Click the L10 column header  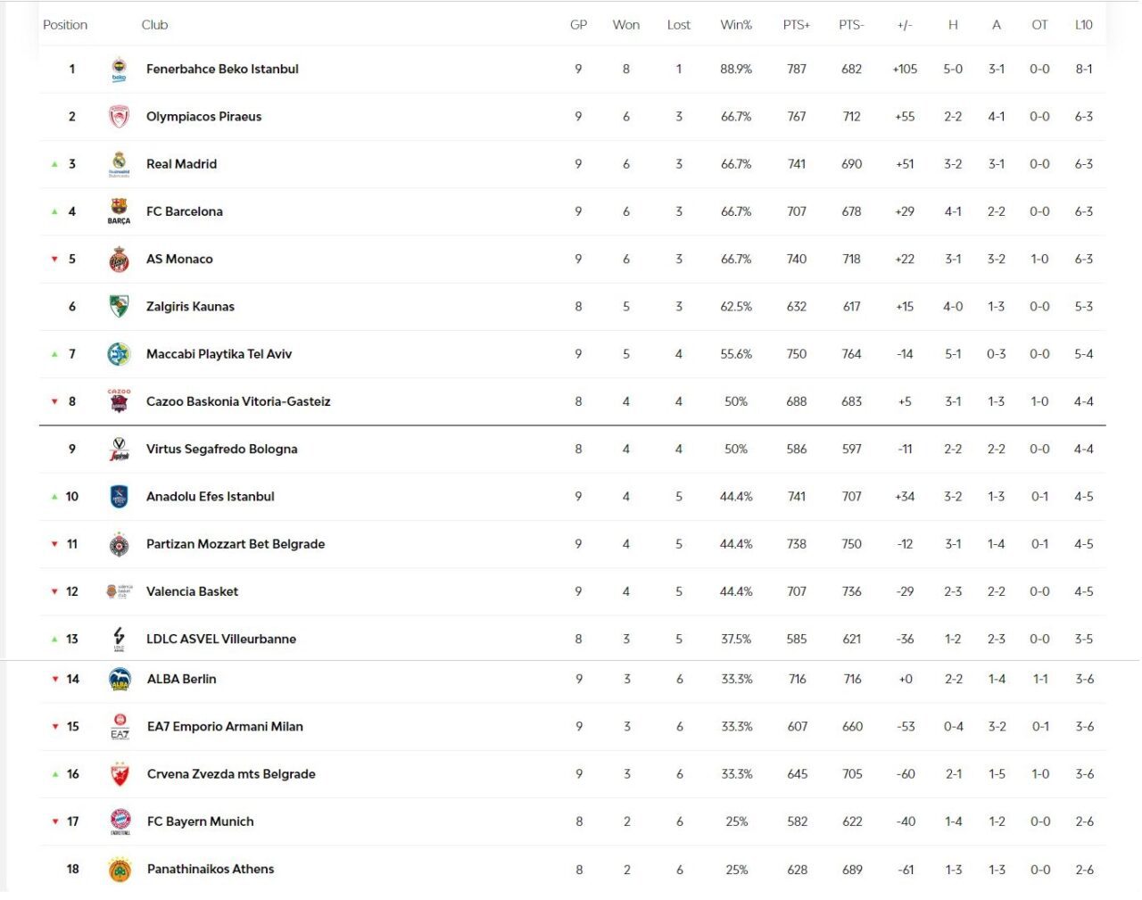1083,25
